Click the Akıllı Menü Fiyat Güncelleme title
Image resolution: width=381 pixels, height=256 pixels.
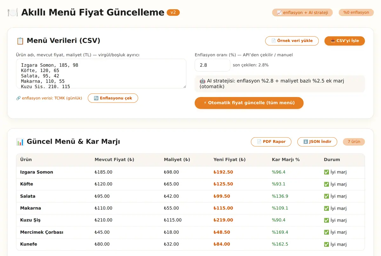[93, 12]
